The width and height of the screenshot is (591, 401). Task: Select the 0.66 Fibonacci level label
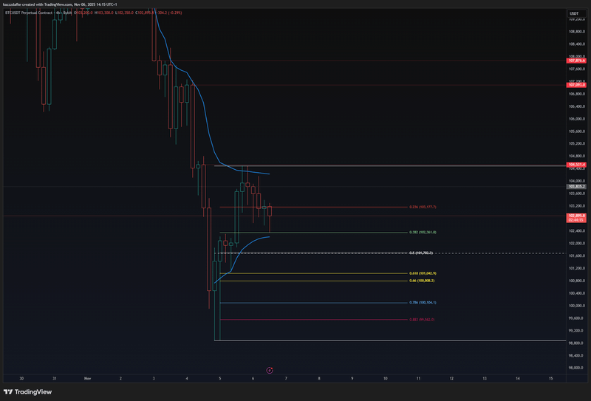(x=422, y=281)
